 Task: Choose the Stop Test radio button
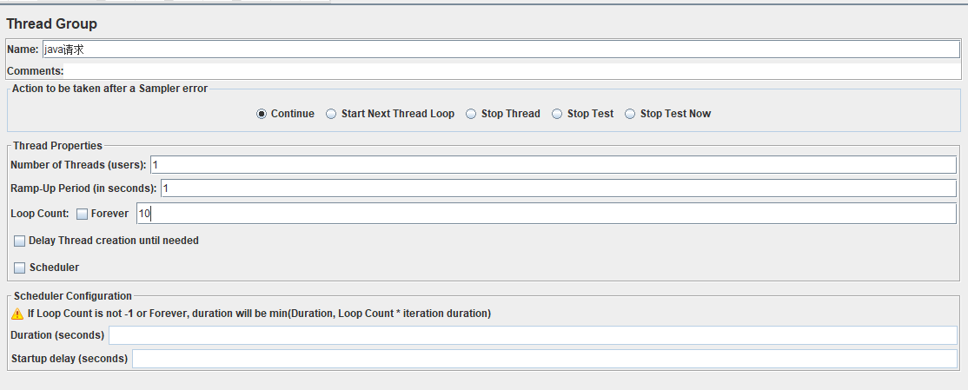pos(557,114)
